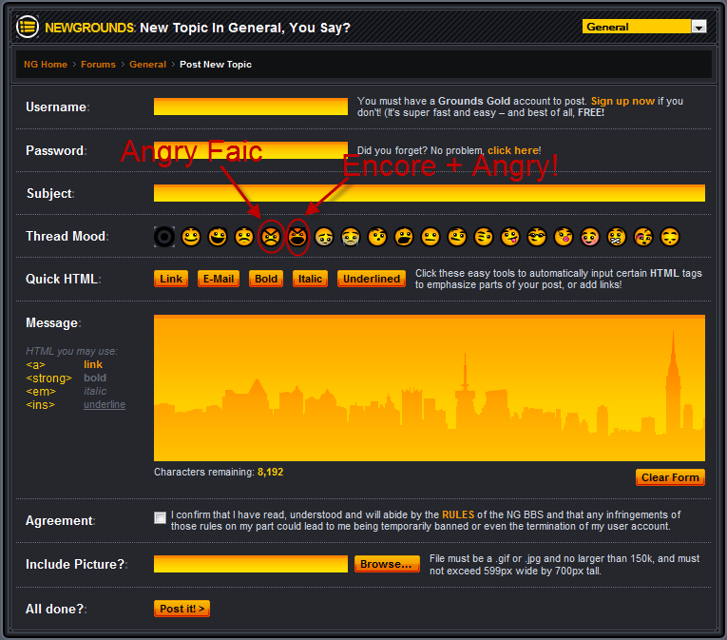Open the General forum dropdown arrow
This screenshot has height=640, width=727.
click(x=698, y=28)
